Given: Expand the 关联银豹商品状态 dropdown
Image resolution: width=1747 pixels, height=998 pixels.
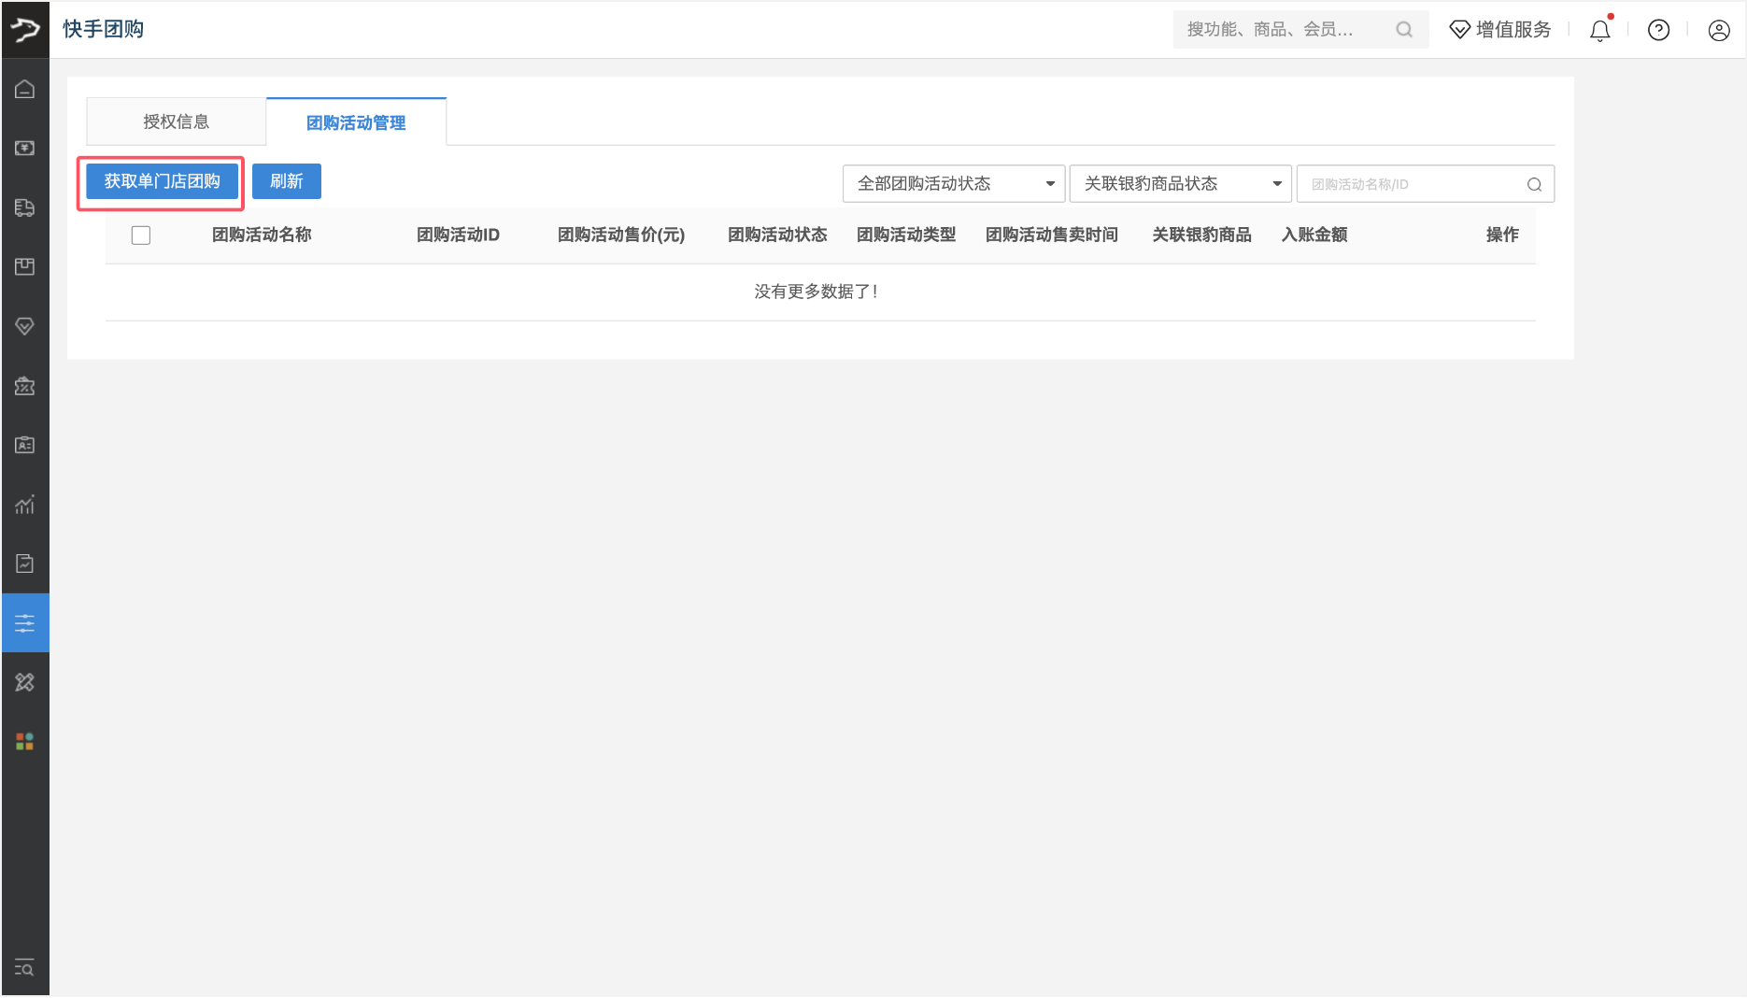Looking at the screenshot, I should coord(1180,184).
